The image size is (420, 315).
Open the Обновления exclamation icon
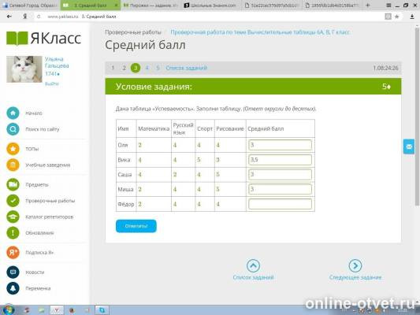coord(13,233)
